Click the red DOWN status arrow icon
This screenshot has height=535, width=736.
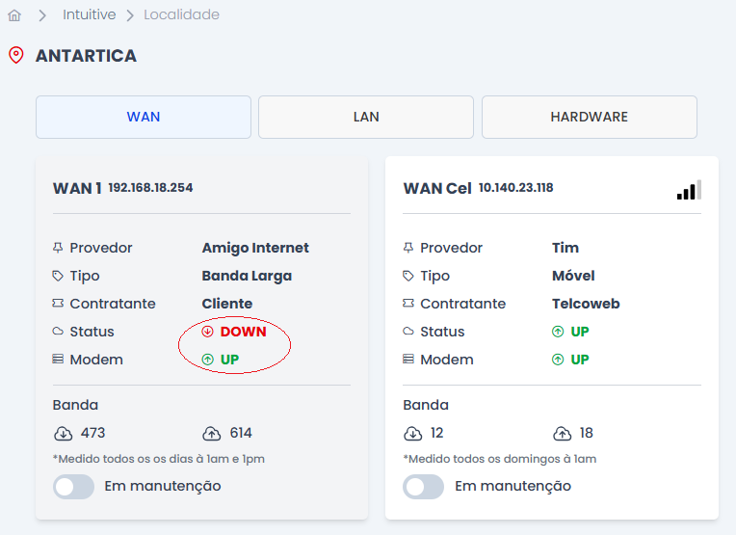tap(207, 332)
